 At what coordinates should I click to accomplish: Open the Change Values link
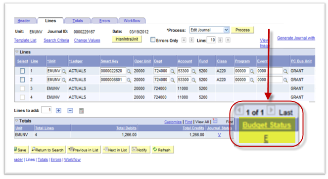pyautogui.click(x=87, y=40)
